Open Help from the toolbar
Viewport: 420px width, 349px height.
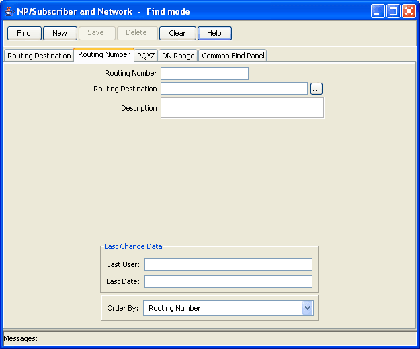point(214,33)
